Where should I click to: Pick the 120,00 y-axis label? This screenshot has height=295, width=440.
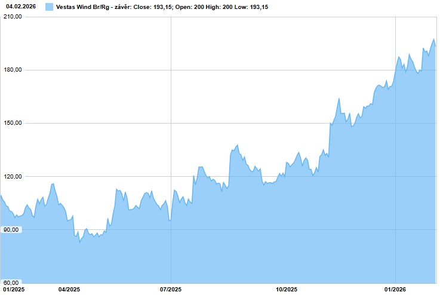[12, 176]
